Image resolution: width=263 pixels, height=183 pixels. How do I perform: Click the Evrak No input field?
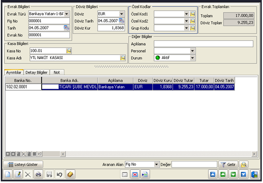pos(49,35)
